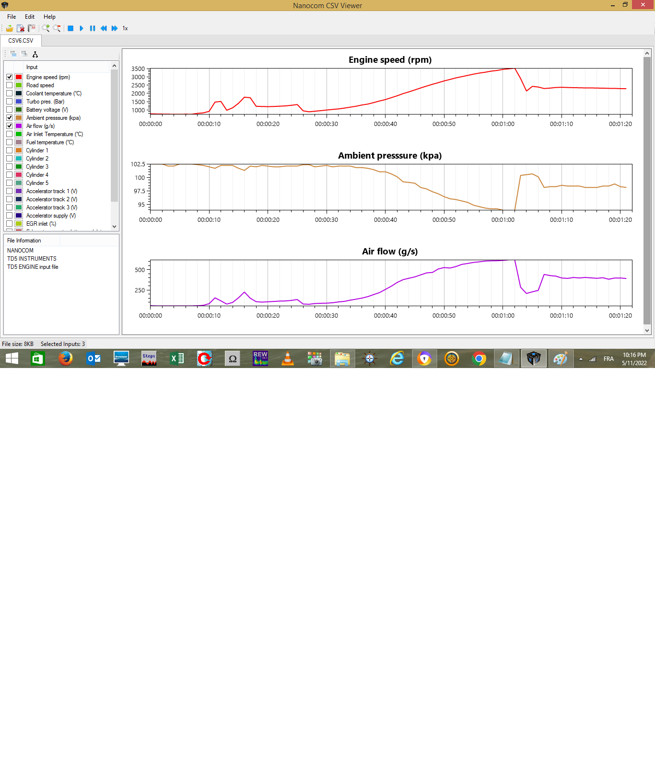Open the File menu
Screen dimensions: 655x782
point(12,17)
